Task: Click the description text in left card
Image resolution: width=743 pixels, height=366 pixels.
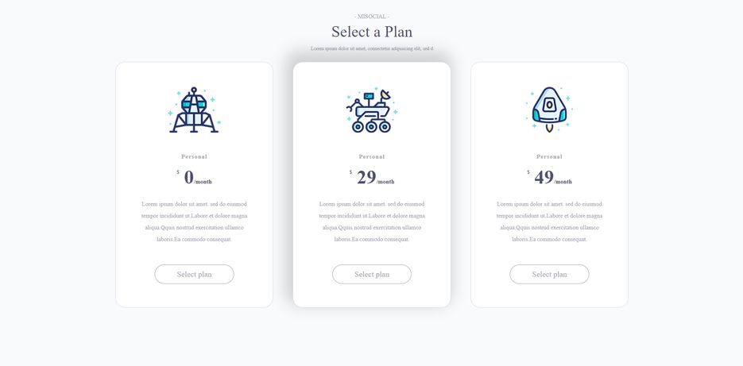Action: point(194,222)
